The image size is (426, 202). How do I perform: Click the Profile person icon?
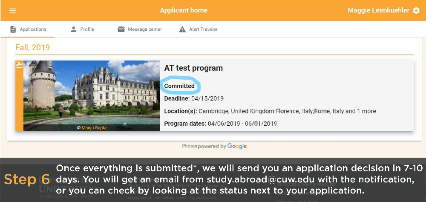pos(73,29)
